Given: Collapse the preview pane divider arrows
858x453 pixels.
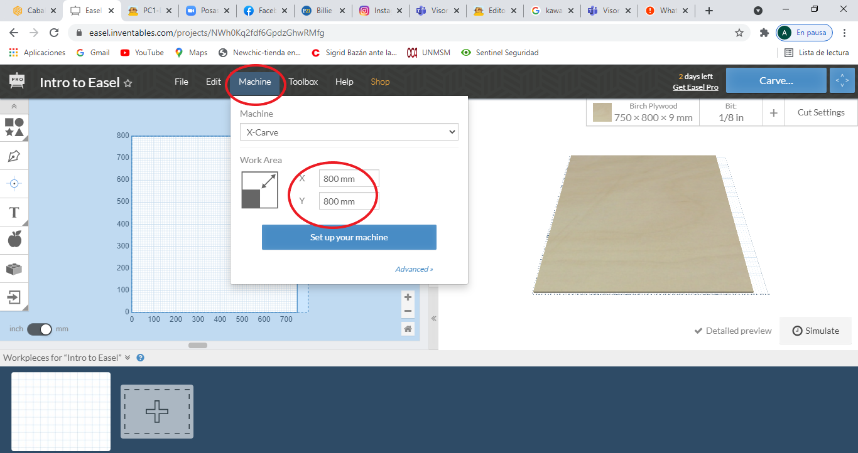Looking at the screenshot, I should (x=433, y=319).
